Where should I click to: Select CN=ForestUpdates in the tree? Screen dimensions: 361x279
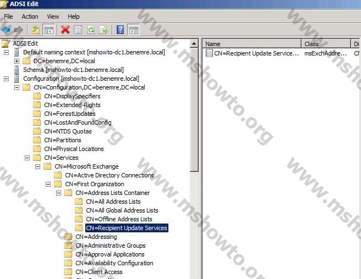70,114
